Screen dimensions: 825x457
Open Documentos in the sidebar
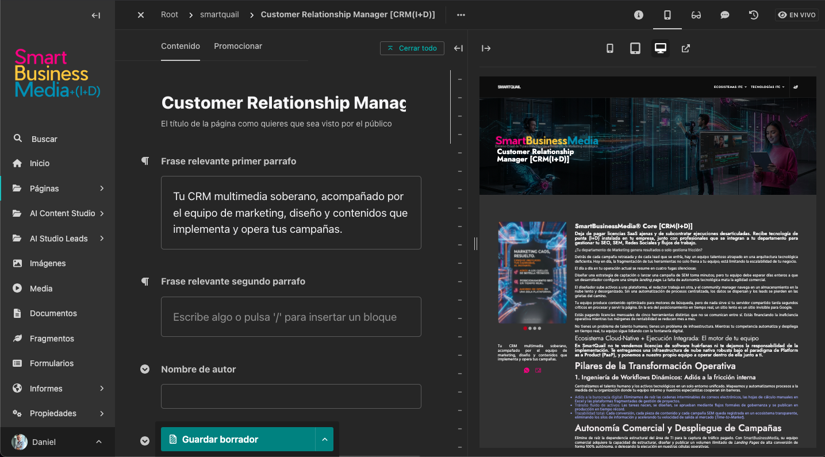57,313
